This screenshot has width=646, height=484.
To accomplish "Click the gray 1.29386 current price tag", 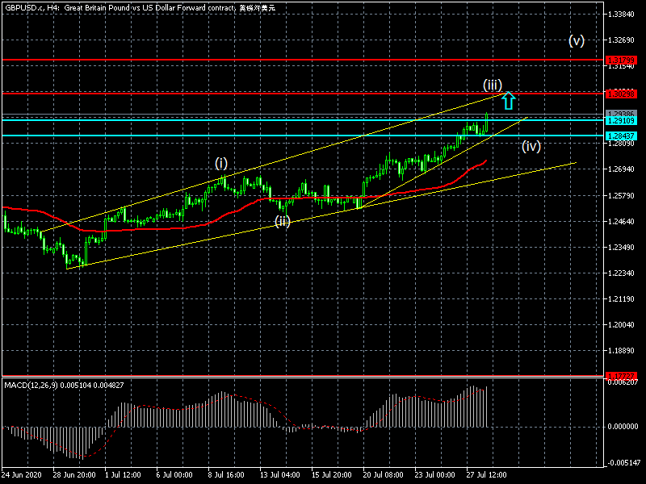I will (621, 114).
